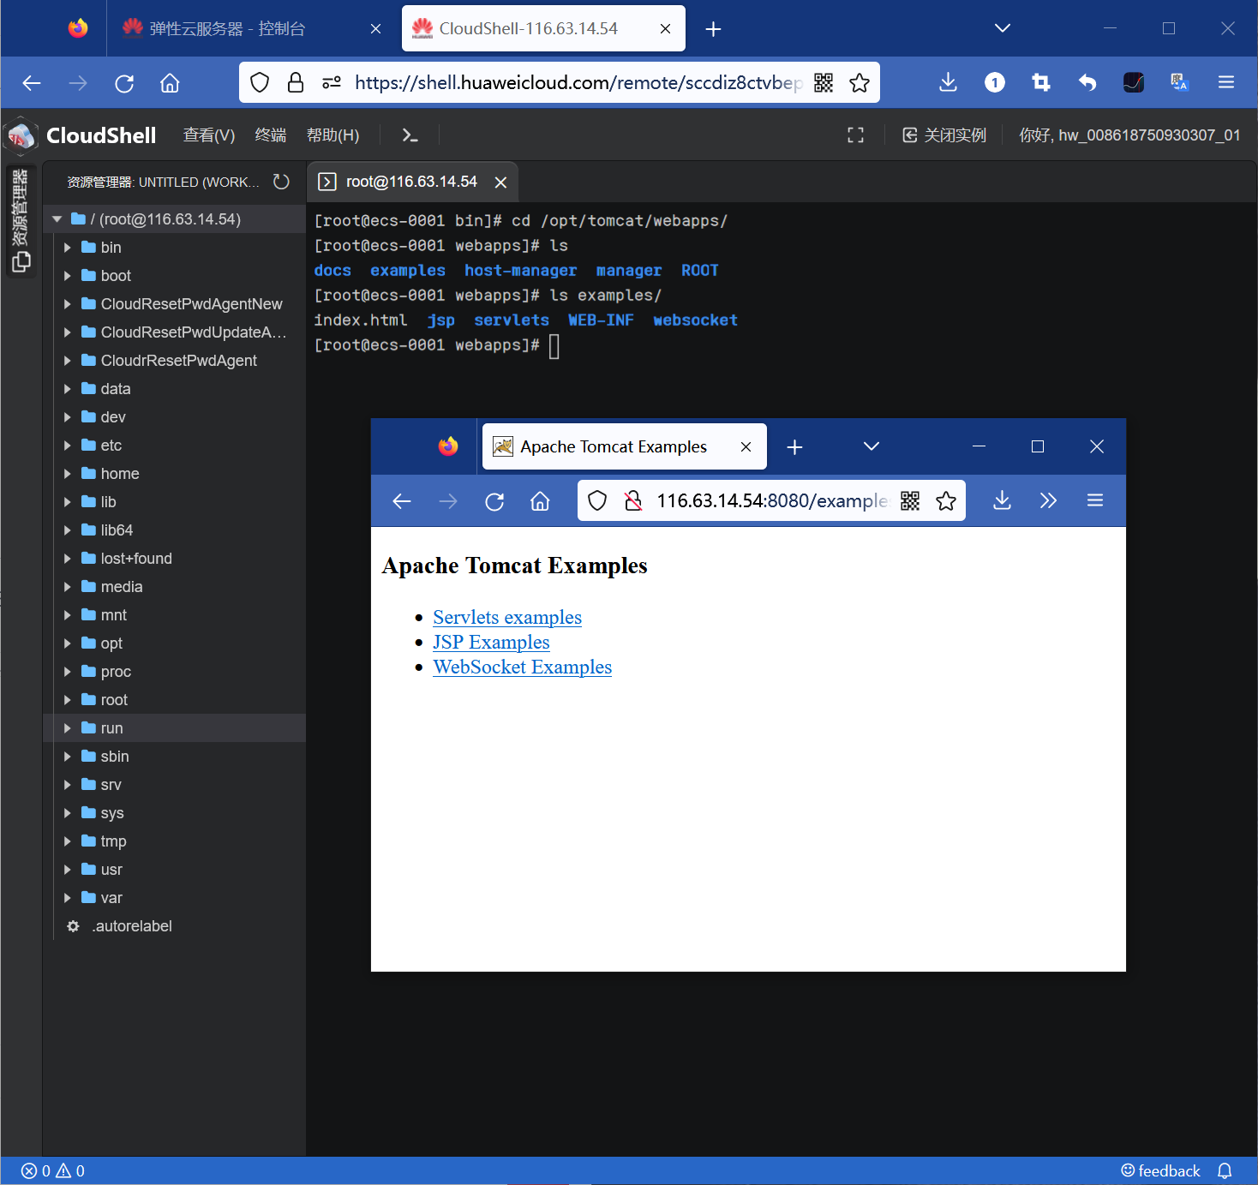
Task: Close the root@116.63.14.54 terminal tab
Action: (x=501, y=183)
